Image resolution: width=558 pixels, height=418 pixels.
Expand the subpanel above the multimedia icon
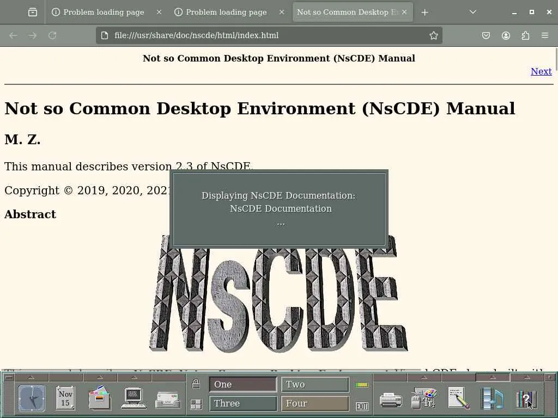tap(493, 377)
